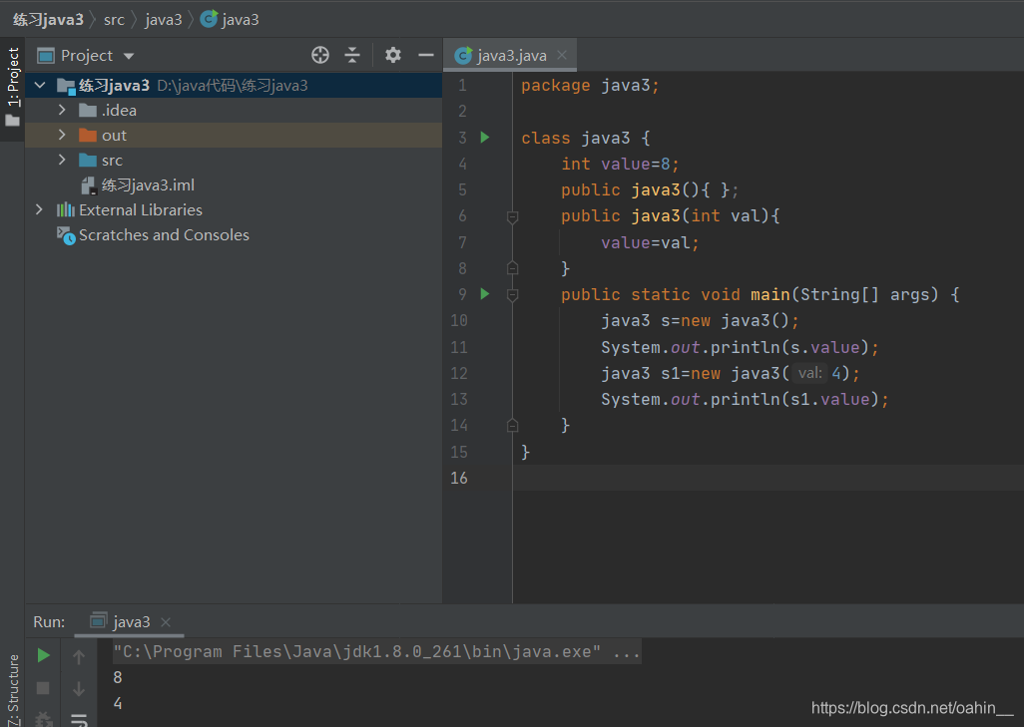1024x727 pixels.
Task: Close the java3 Run tab
Action: click(x=166, y=622)
